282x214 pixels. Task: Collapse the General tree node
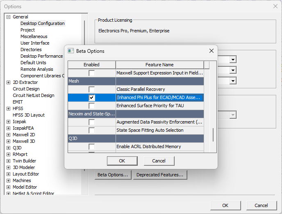click(x=8, y=17)
